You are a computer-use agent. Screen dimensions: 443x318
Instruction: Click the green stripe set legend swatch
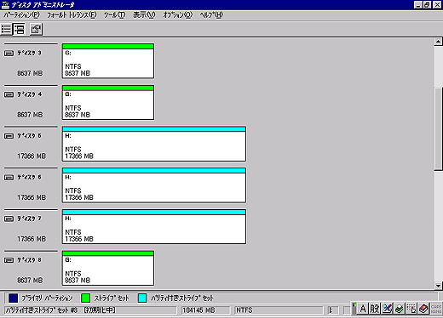pyautogui.click(x=85, y=298)
